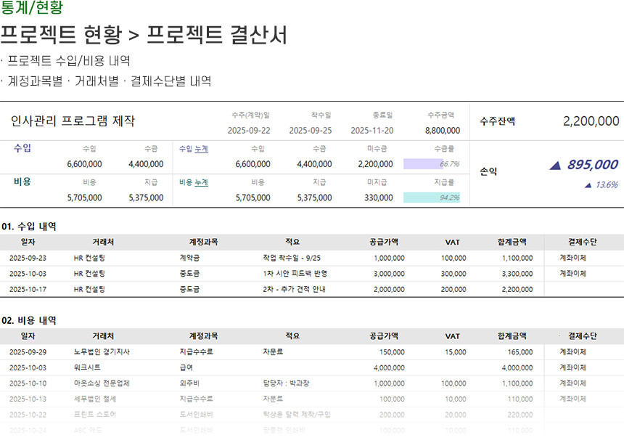The height and width of the screenshot is (443, 624).
Task: Click the 01. 수입 내역 section heading
Action: point(29,226)
